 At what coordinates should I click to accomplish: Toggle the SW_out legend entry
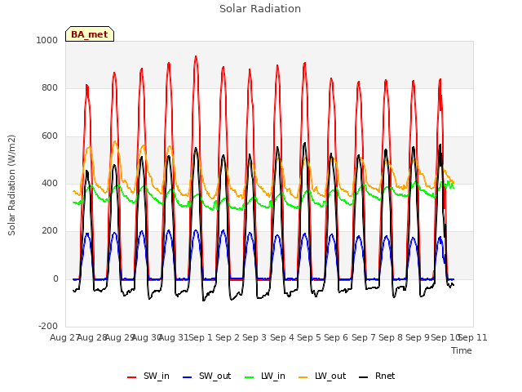pos(206,376)
